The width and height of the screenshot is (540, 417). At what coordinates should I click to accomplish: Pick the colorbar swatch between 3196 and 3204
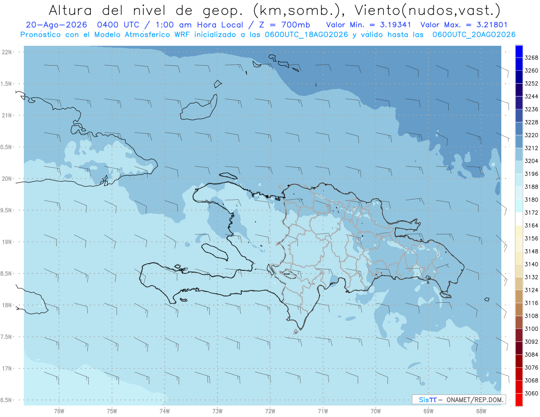[x=519, y=167]
